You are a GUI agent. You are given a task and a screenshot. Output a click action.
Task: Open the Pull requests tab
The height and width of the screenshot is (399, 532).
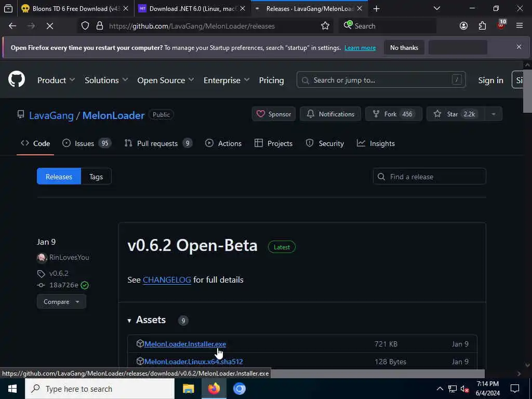158,143
